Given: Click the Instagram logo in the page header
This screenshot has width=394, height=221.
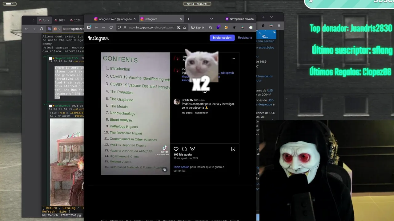Looking at the screenshot, I should pyautogui.click(x=98, y=38).
